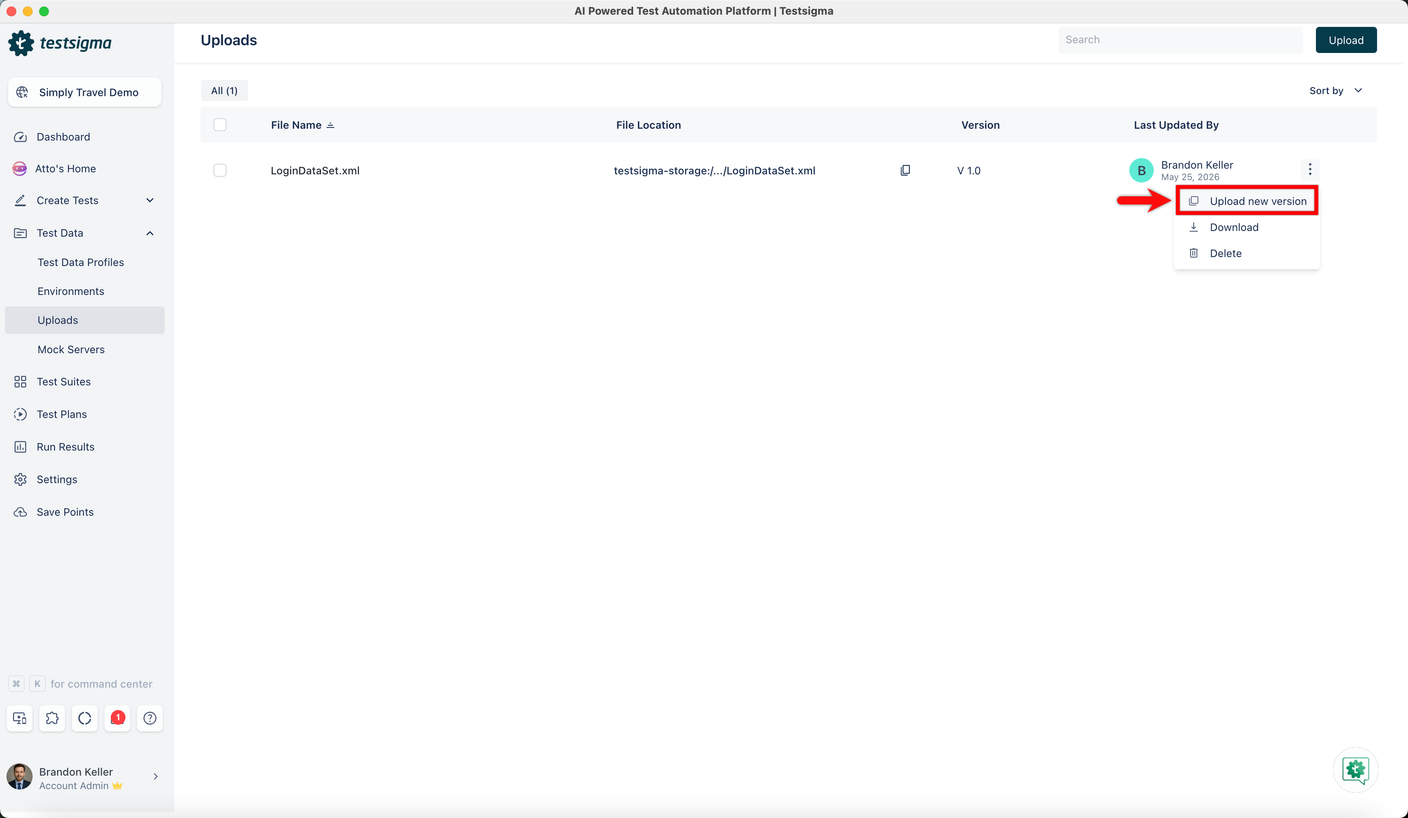Open the help question-mark icon
Image resolution: width=1408 pixels, height=818 pixels.
150,718
